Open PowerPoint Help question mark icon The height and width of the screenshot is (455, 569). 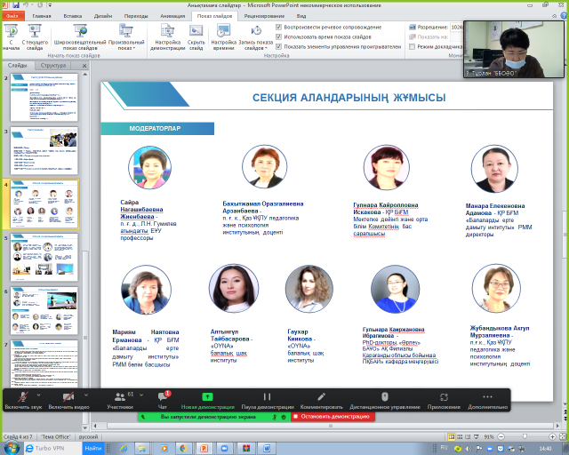[565, 16]
